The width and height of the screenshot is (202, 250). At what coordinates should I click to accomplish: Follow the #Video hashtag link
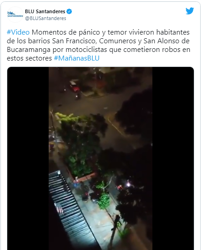(x=18, y=32)
